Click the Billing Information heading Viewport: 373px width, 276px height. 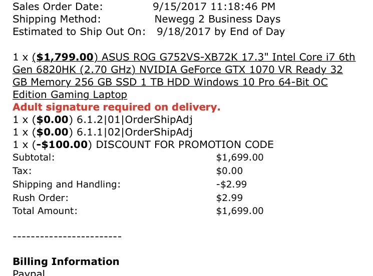pyautogui.click(x=66, y=261)
